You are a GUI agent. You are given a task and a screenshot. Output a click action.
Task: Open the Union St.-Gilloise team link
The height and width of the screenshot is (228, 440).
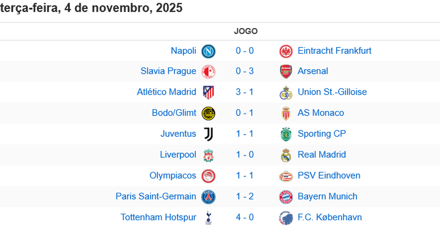click(332, 92)
